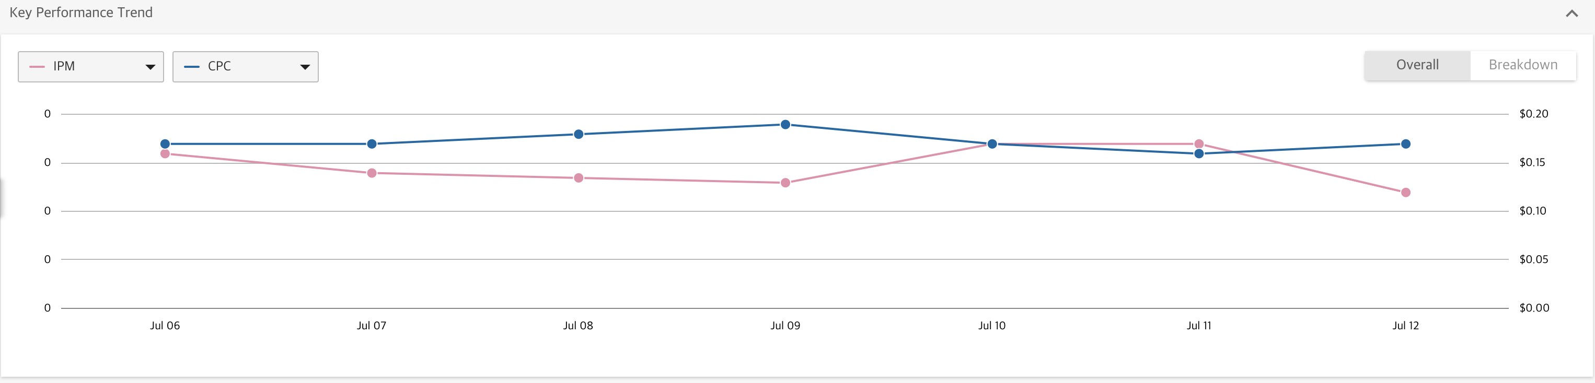Select the pink IPM point on Jul 09
Image resolution: width=1595 pixels, height=383 pixels.
[x=785, y=183]
